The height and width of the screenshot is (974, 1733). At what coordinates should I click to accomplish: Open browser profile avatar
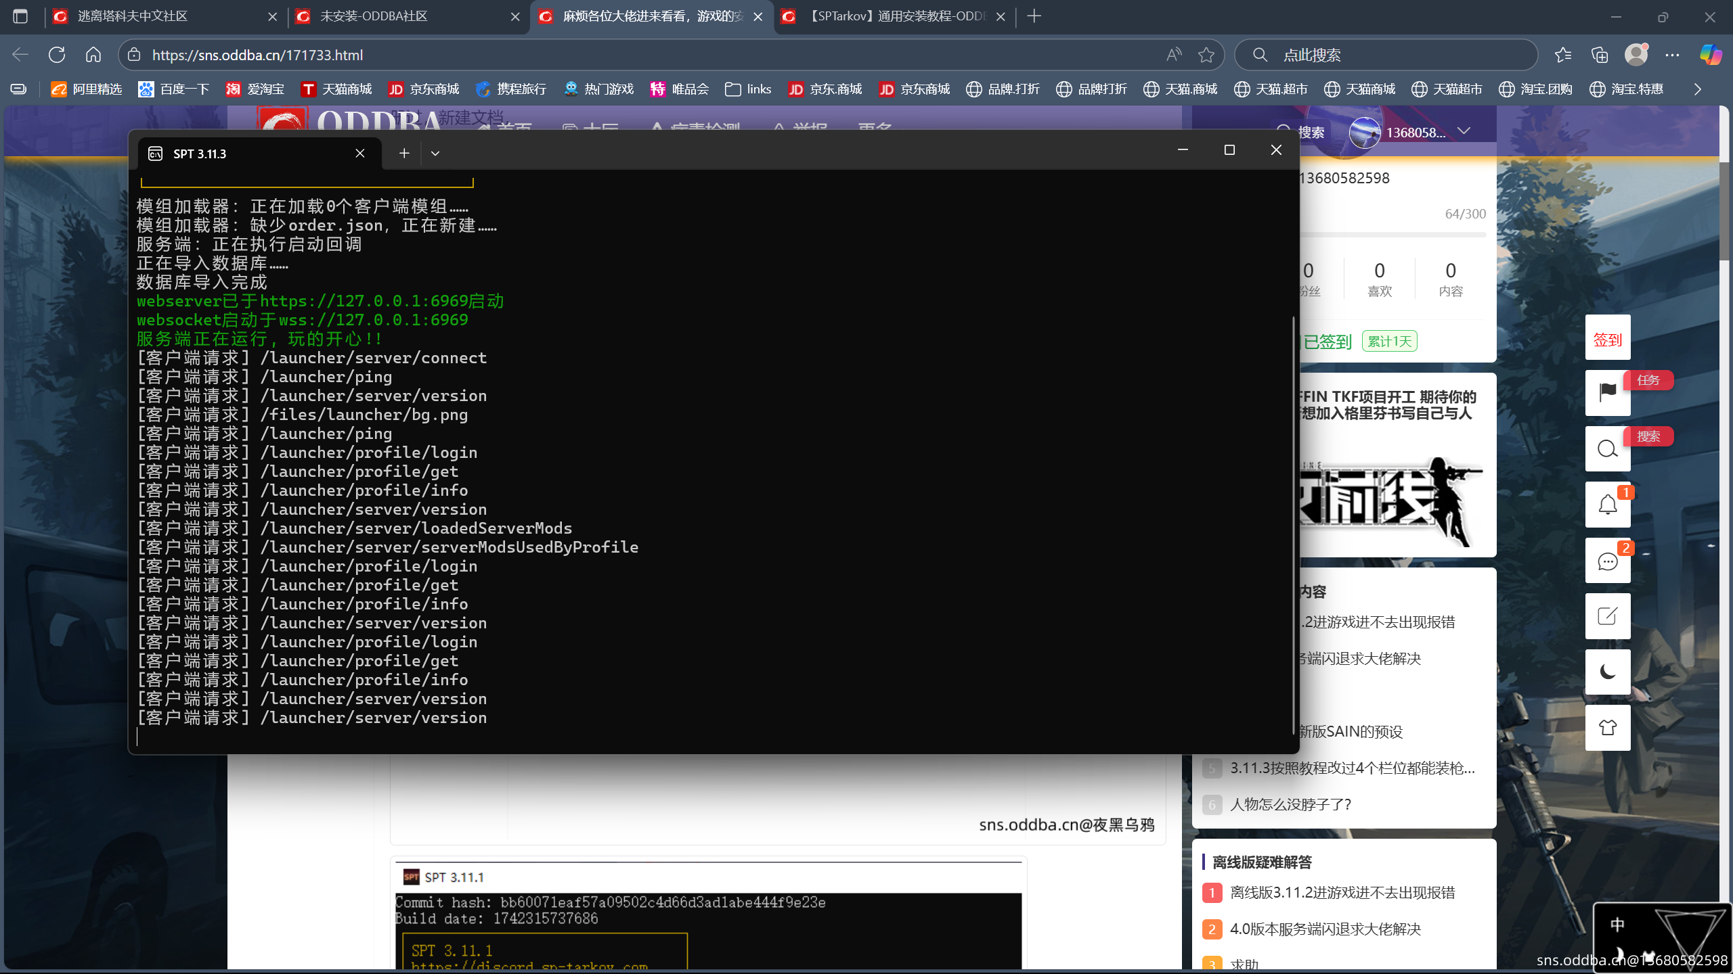point(1636,55)
